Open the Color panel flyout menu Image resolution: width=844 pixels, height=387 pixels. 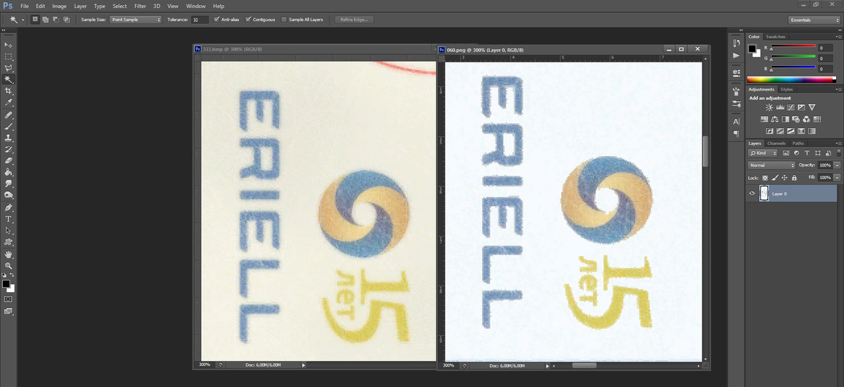pyautogui.click(x=839, y=37)
